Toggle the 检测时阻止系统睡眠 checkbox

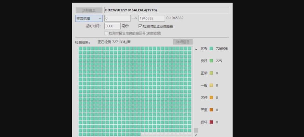(140, 26)
